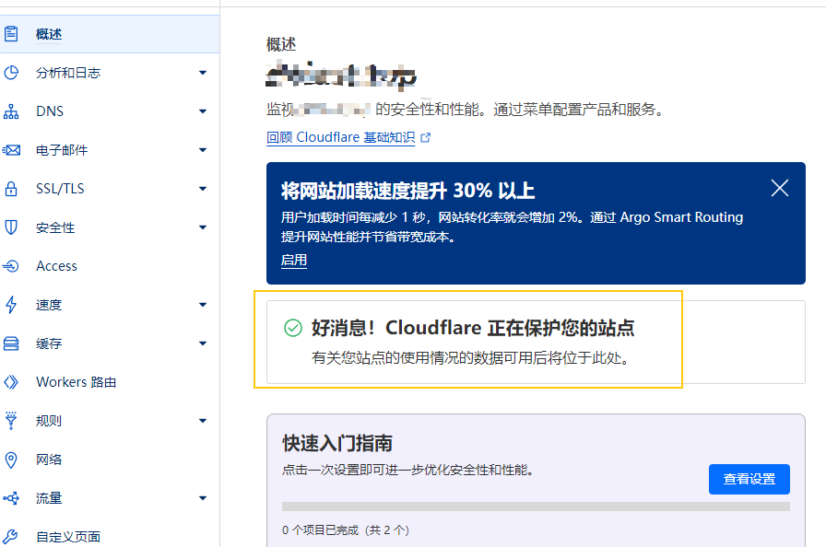Screen dimensions: 826x547
Task: Click the SSL/TLS padlock icon
Action: [11, 189]
